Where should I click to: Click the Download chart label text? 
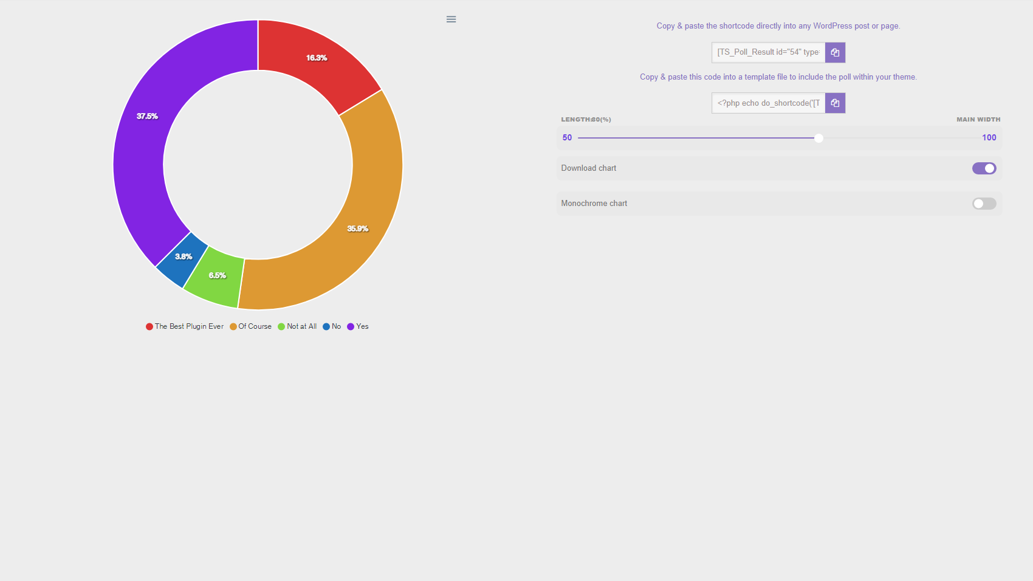pos(588,168)
